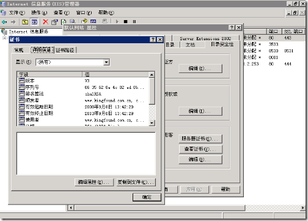Click the field list scroll-up arrow
Image resolution: width=308 pixels, height=221 pixels.
click(x=152, y=75)
